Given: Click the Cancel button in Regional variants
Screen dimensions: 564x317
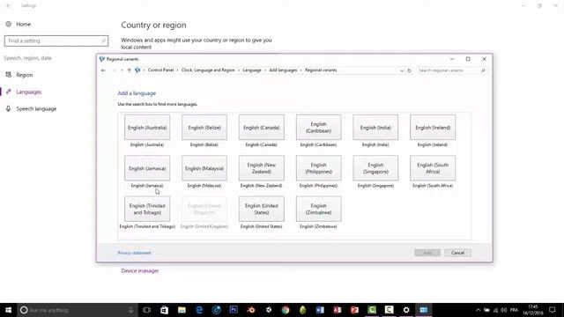Looking at the screenshot, I should click(457, 253).
